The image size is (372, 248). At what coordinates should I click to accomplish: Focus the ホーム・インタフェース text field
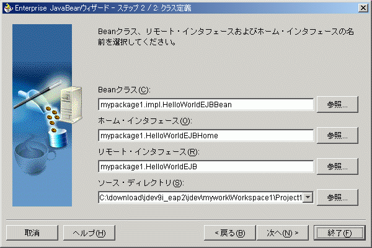[x=206, y=135]
